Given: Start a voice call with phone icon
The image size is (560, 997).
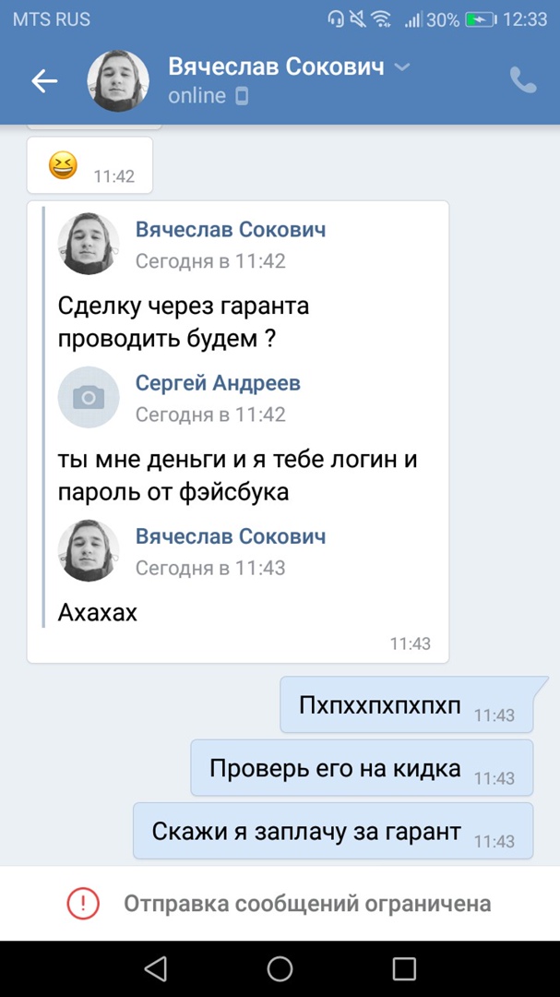Looking at the screenshot, I should click(523, 80).
